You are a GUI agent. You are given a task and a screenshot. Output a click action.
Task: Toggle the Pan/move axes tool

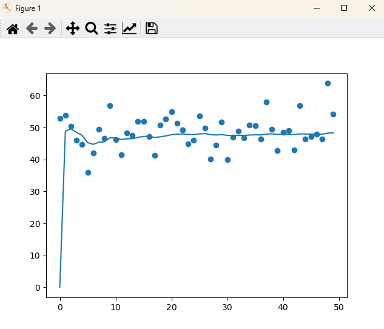(73, 29)
